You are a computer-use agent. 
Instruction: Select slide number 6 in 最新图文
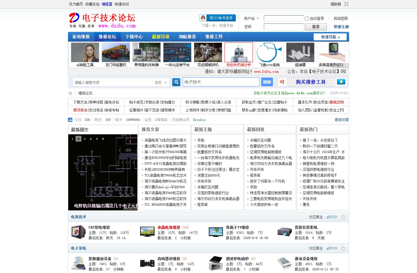[103, 139]
